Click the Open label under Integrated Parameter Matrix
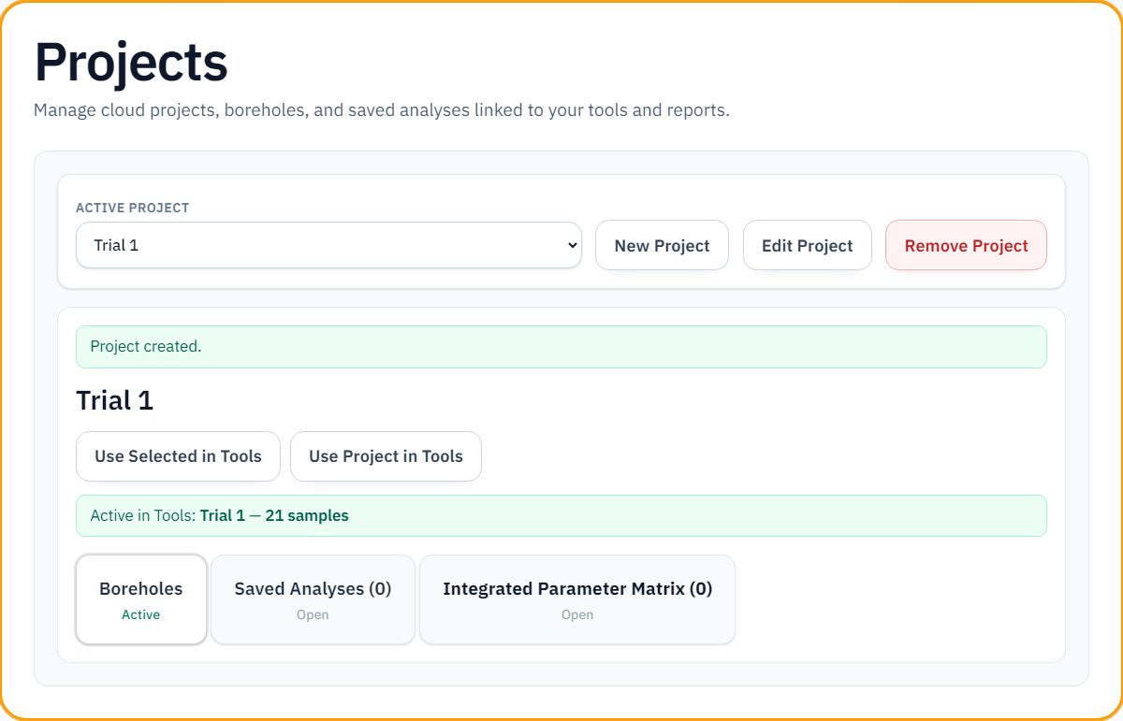The width and height of the screenshot is (1123, 721). (577, 614)
